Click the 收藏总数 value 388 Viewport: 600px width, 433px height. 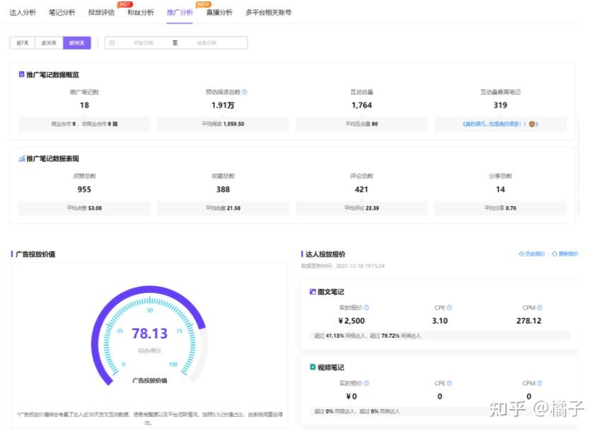[x=223, y=189]
